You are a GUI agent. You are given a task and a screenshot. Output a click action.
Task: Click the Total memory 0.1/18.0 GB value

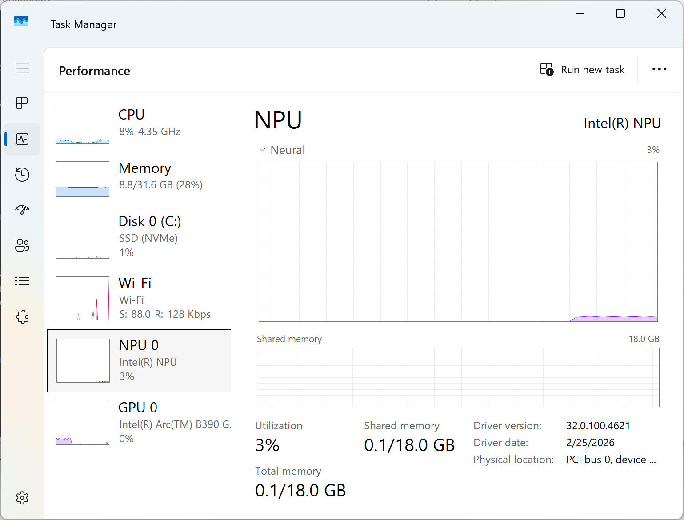click(300, 490)
